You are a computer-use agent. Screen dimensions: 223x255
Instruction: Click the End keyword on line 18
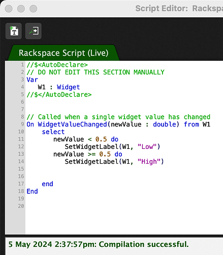pyautogui.click(x=32, y=191)
